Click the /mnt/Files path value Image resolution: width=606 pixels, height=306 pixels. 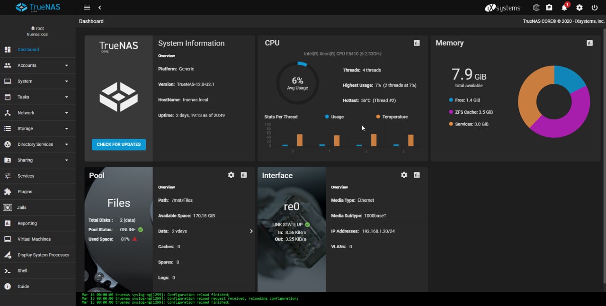tap(182, 200)
